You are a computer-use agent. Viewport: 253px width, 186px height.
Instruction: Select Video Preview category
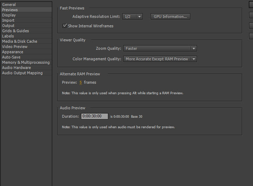click(x=15, y=47)
